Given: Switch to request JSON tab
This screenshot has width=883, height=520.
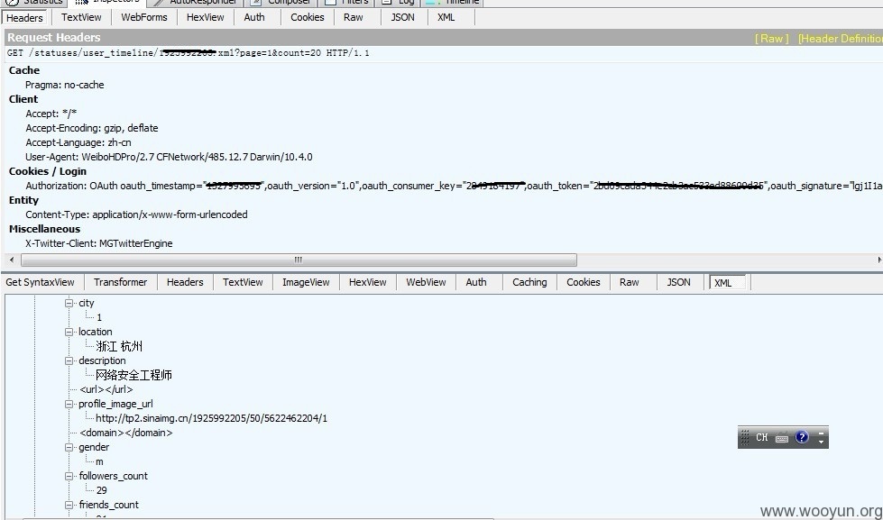Looking at the screenshot, I should click(402, 17).
